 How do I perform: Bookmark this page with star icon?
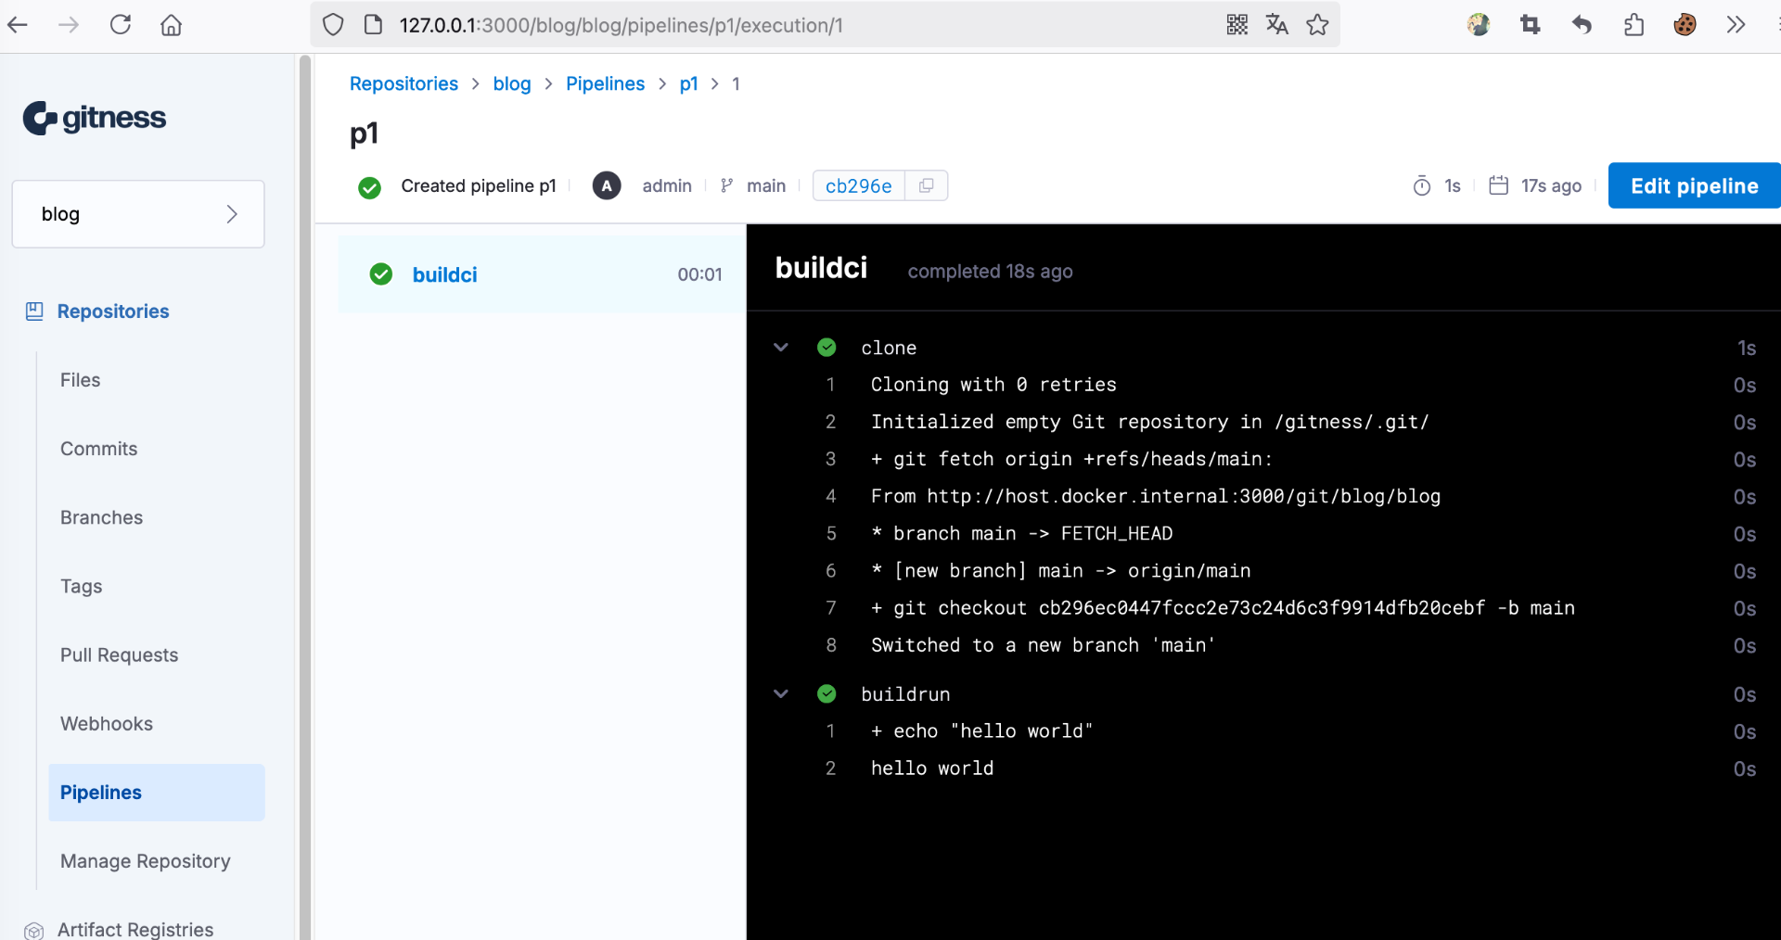click(1317, 25)
